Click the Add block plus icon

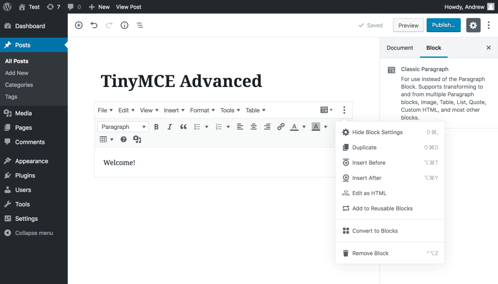79,25
